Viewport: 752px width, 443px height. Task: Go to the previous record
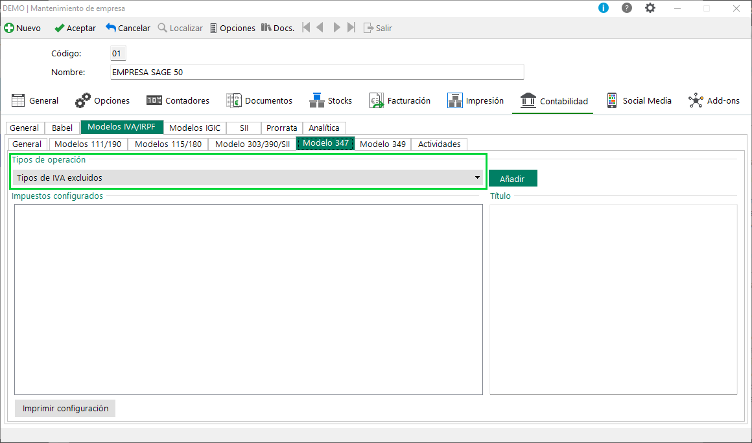click(x=320, y=28)
